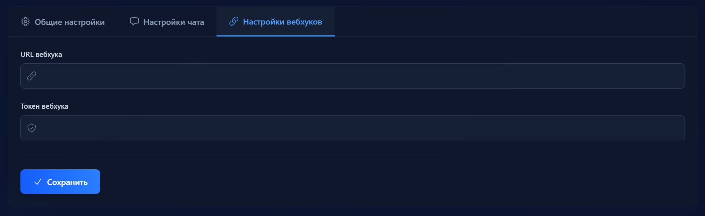Click the checkmark icon on the Сохранить button
This screenshot has width=705, height=216.
tap(38, 182)
